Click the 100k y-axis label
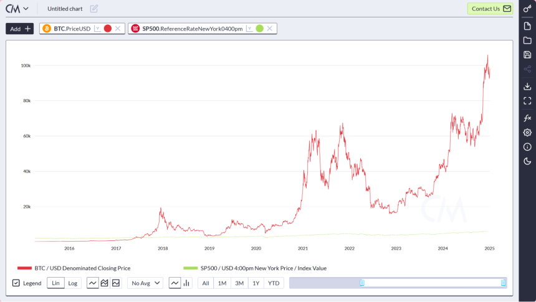 click(x=26, y=65)
